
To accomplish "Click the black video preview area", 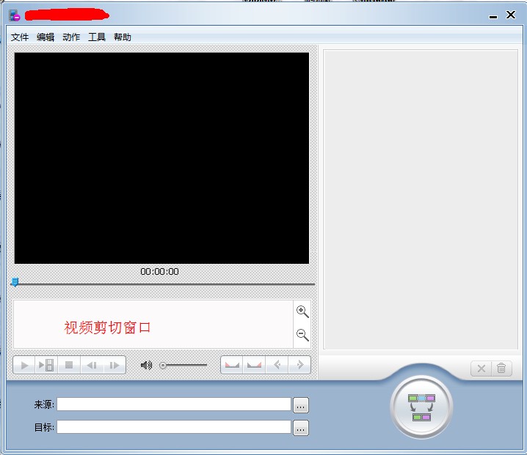I will point(161,158).
